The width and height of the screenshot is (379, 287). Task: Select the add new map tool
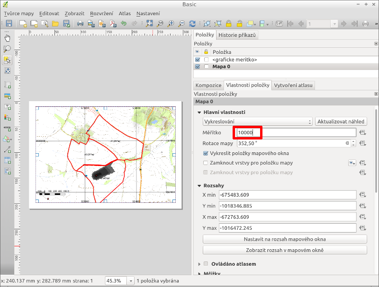pyautogui.click(x=8, y=85)
